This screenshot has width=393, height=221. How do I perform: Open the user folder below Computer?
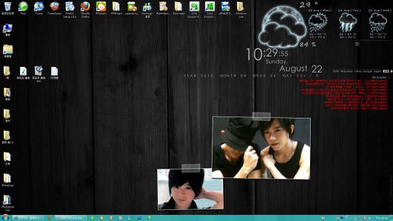point(8,51)
